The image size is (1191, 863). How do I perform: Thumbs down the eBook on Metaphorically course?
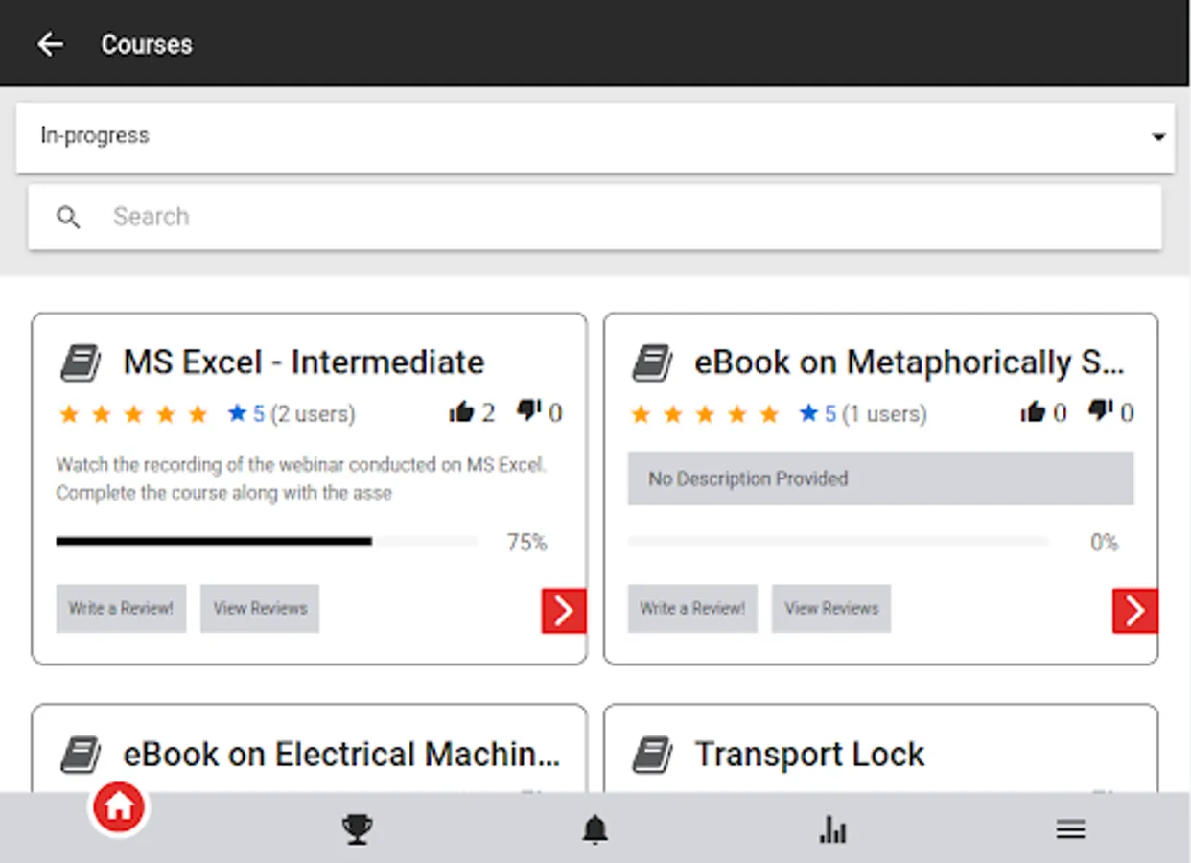click(1100, 412)
